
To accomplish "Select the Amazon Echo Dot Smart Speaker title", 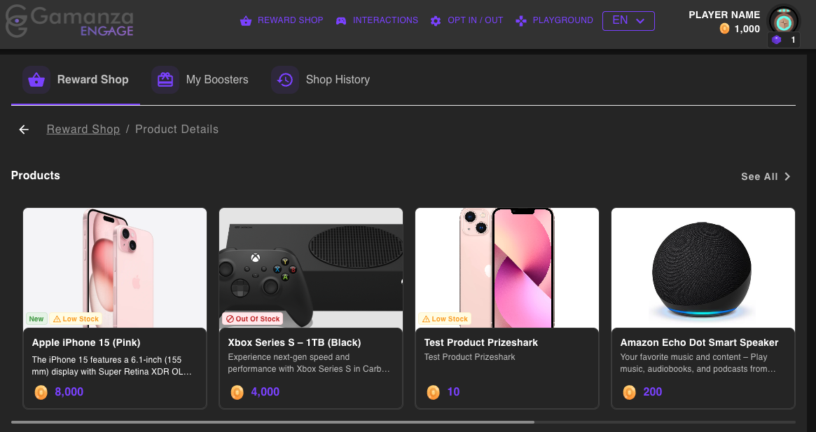I will pos(699,342).
